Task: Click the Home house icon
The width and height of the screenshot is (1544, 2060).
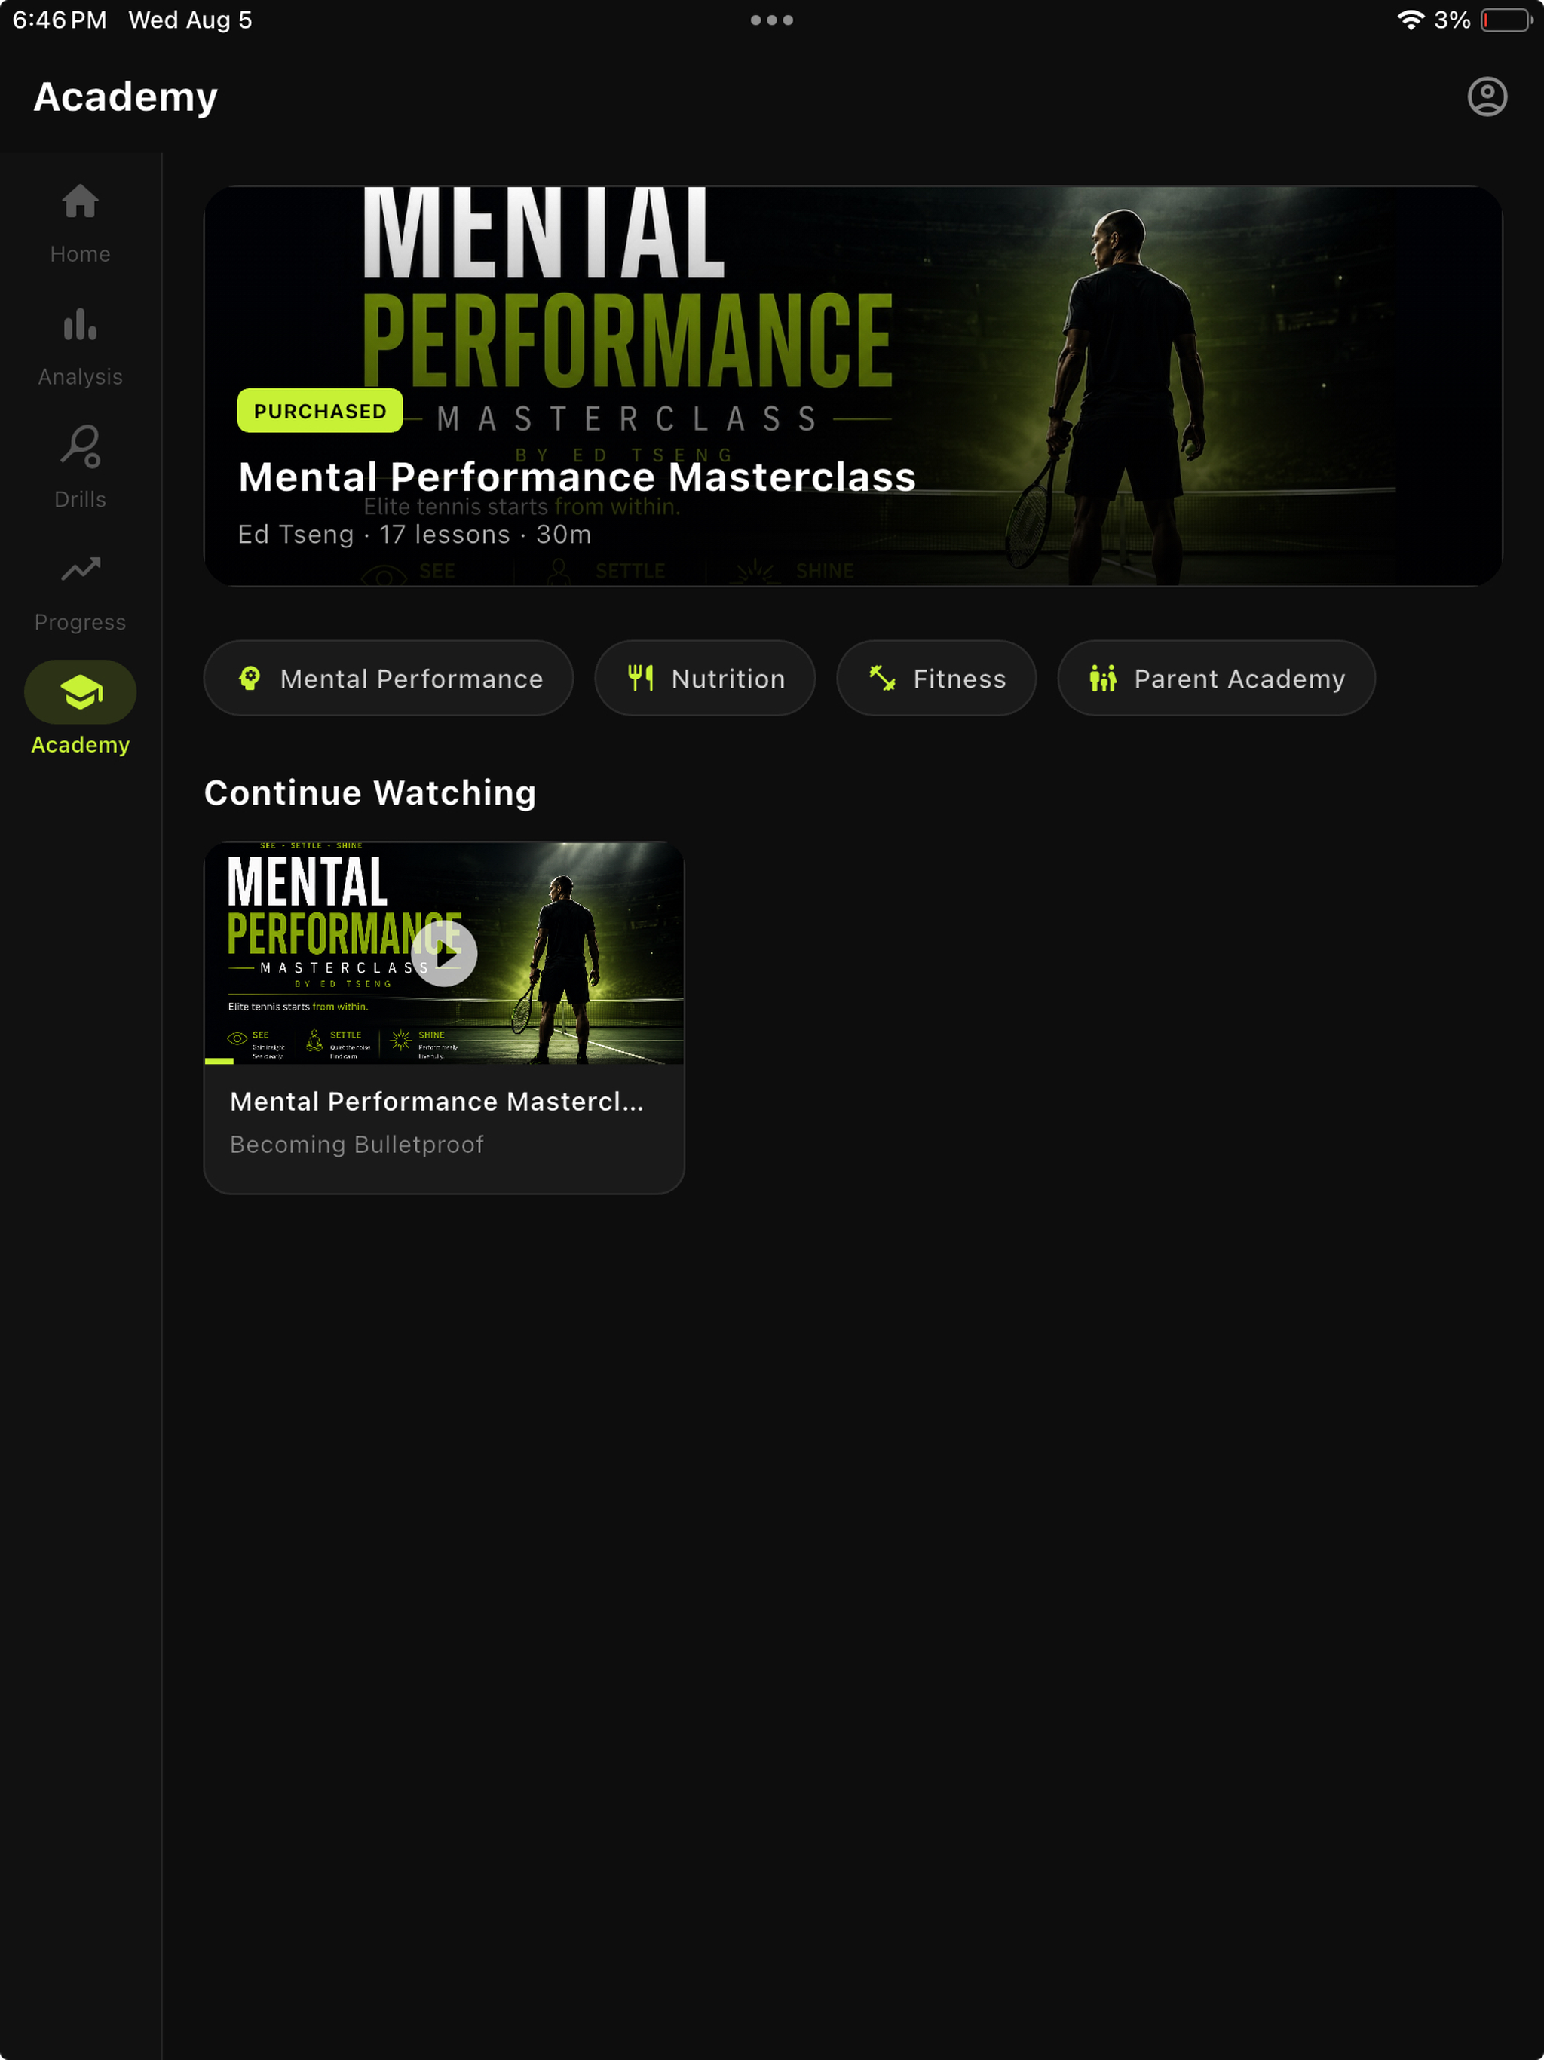Action: click(80, 201)
